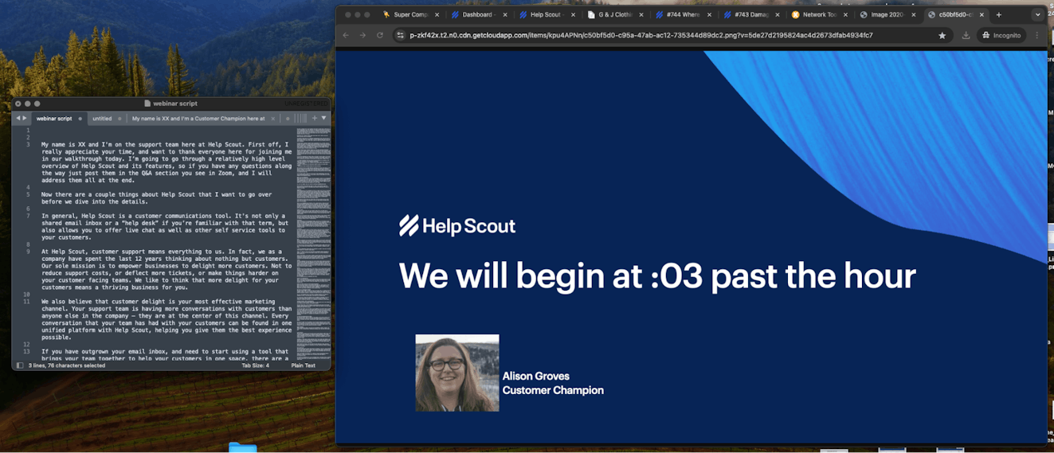Click the Incognito profile button
The width and height of the screenshot is (1054, 453).
(x=1001, y=35)
